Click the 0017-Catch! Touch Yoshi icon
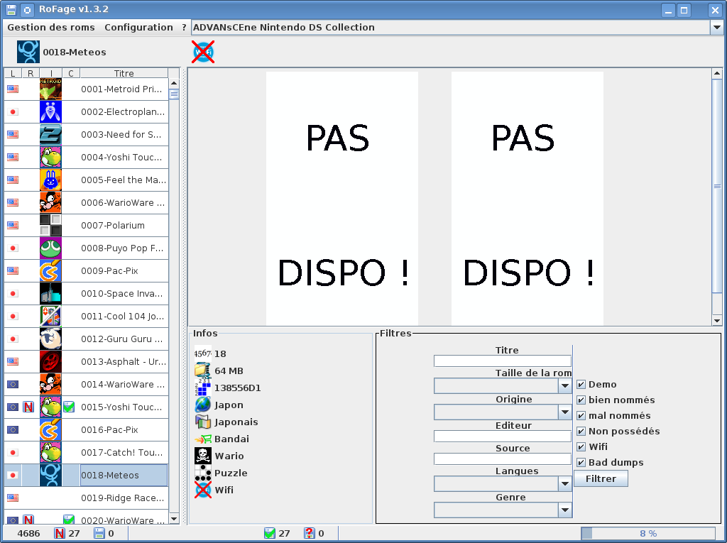727x543 pixels. pos(50,453)
